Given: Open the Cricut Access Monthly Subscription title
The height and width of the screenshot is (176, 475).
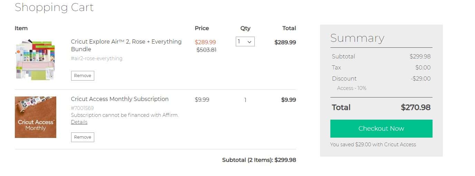Looking at the screenshot, I should [x=120, y=99].
